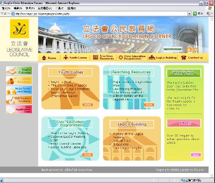
Task: Click the LegCo Homepage button
Action: click(x=172, y=49)
